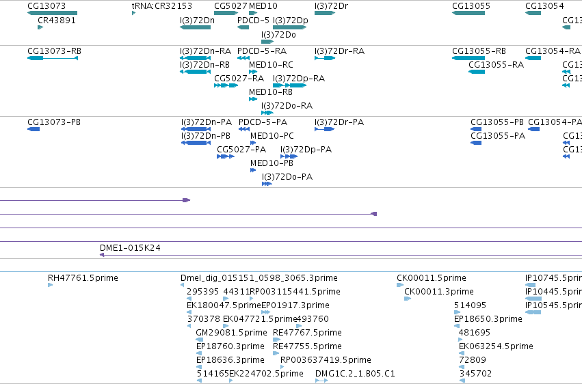Click the EK180047.5prime EST
The image size is (582, 384).
[x=189, y=312]
